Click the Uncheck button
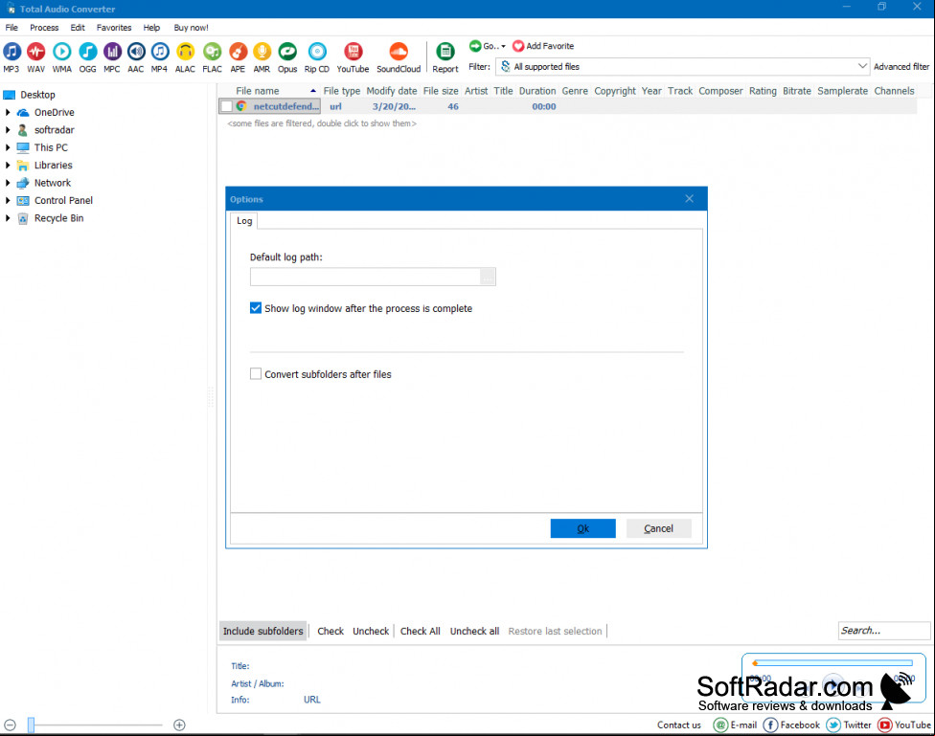 click(x=371, y=631)
